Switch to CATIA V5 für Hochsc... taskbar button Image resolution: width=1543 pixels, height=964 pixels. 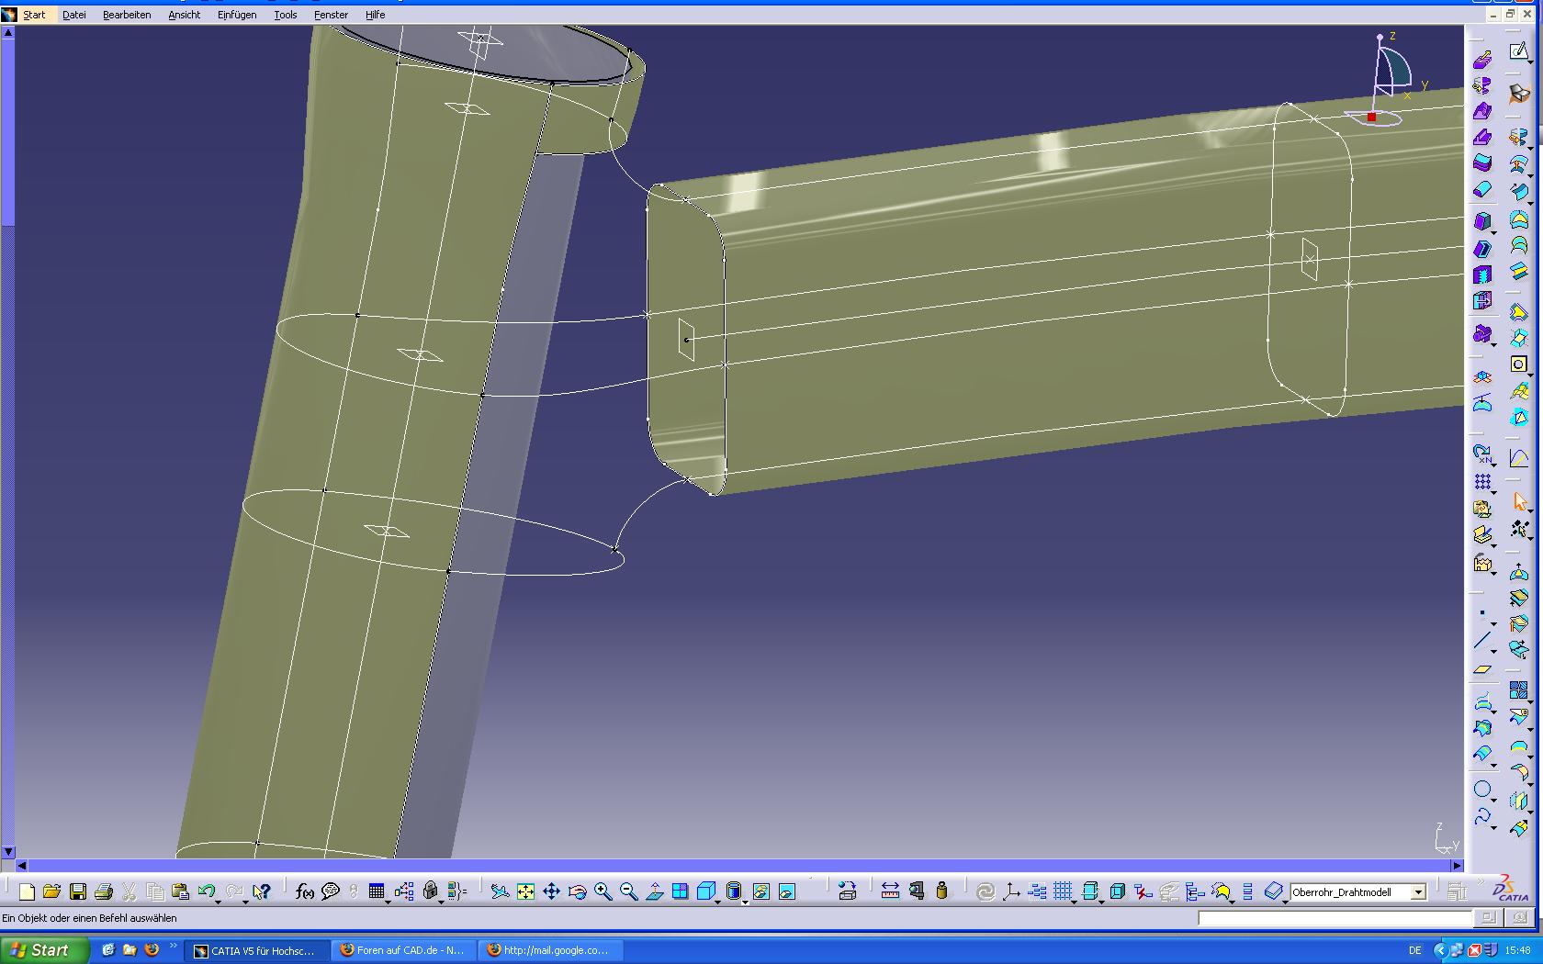coord(256,950)
